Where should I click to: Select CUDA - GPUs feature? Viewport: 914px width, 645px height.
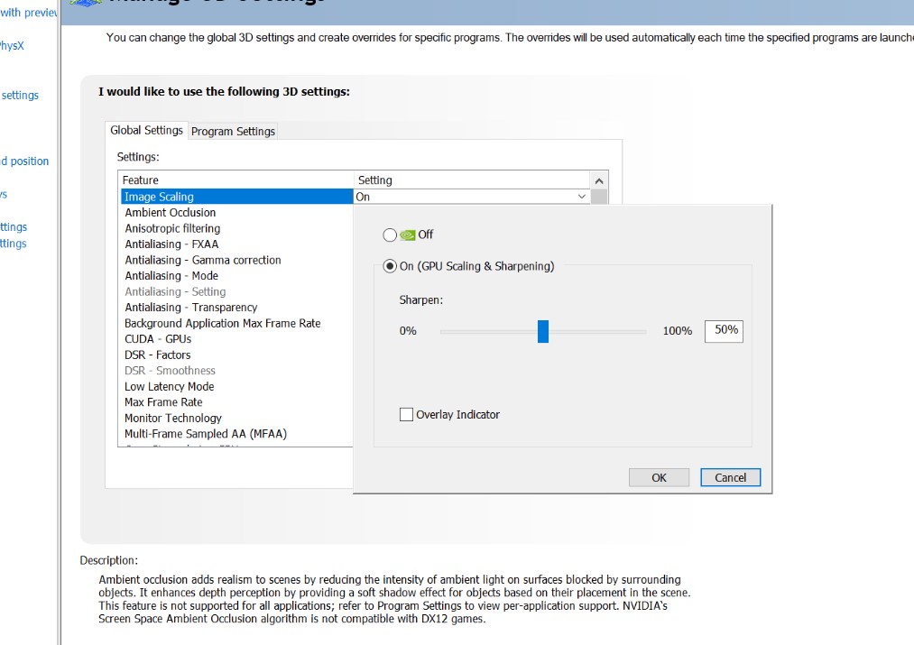158,338
